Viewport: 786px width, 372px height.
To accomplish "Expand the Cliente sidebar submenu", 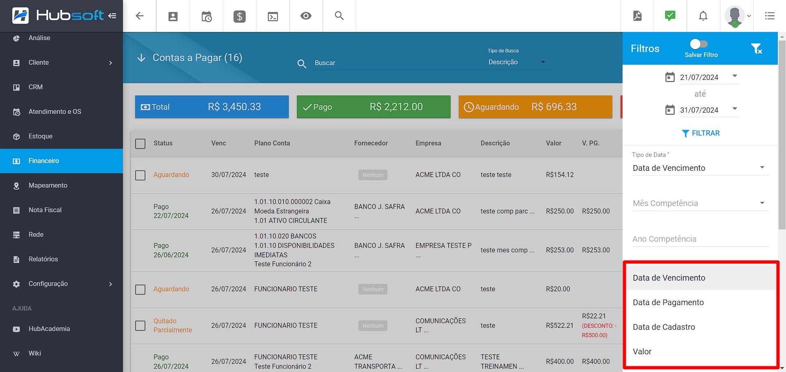I will (x=111, y=63).
